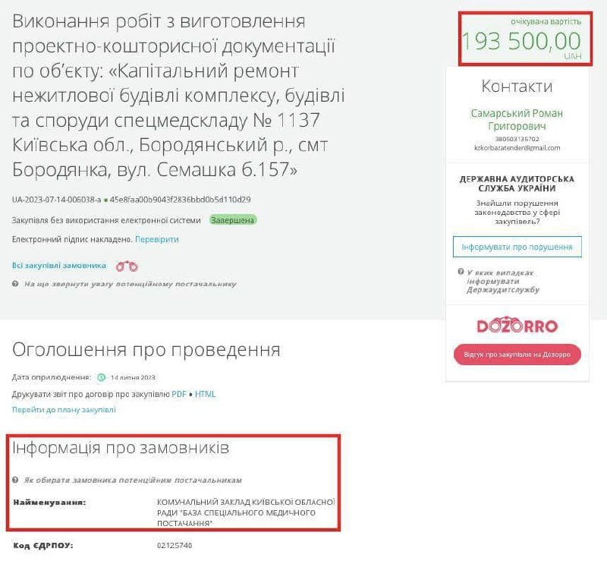Open 'Перевірити' signature verification link
Image resolution: width=607 pixels, height=561 pixels.
coord(157,239)
